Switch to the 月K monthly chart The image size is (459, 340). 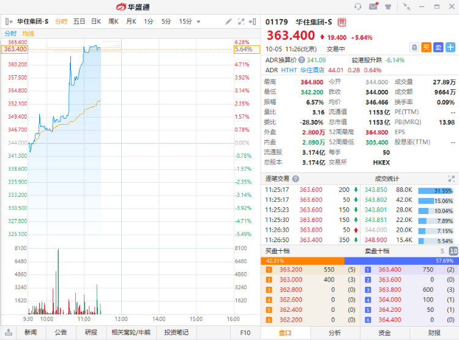(131, 21)
